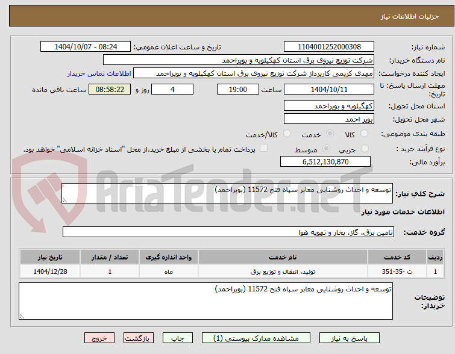The image size is (455, 354).
Task: Click the date cell 1404/12/28
Action: (50, 272)
